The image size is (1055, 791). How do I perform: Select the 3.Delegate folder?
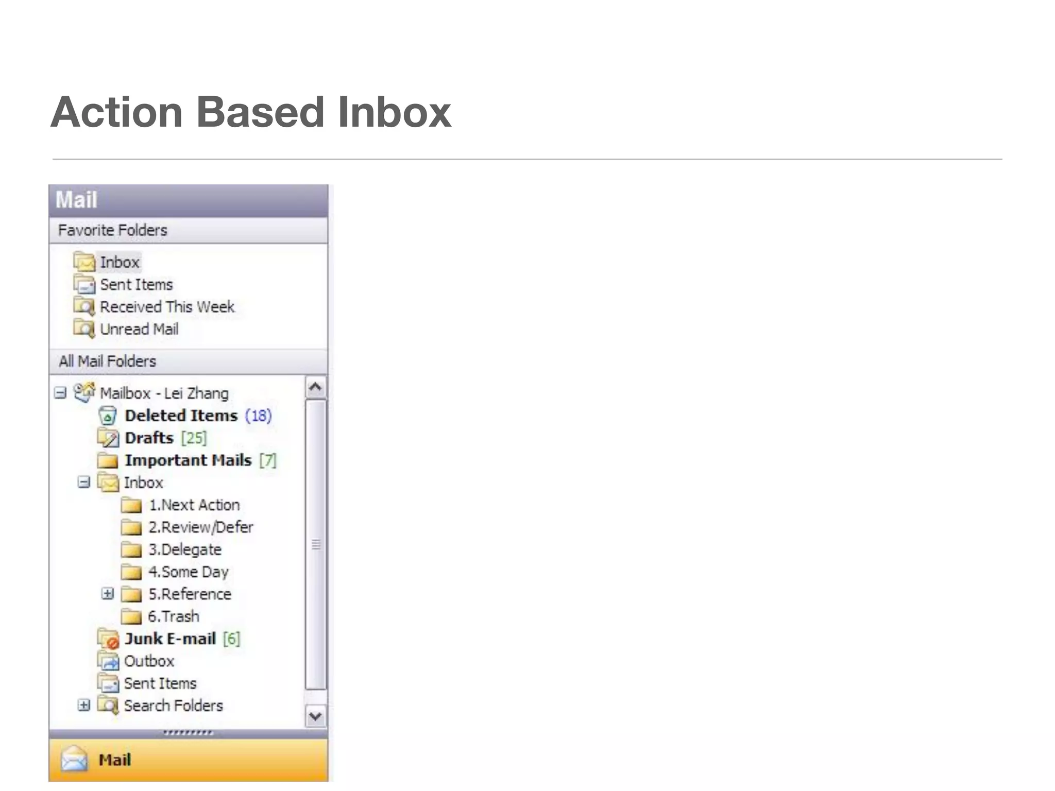click(184, 549)
